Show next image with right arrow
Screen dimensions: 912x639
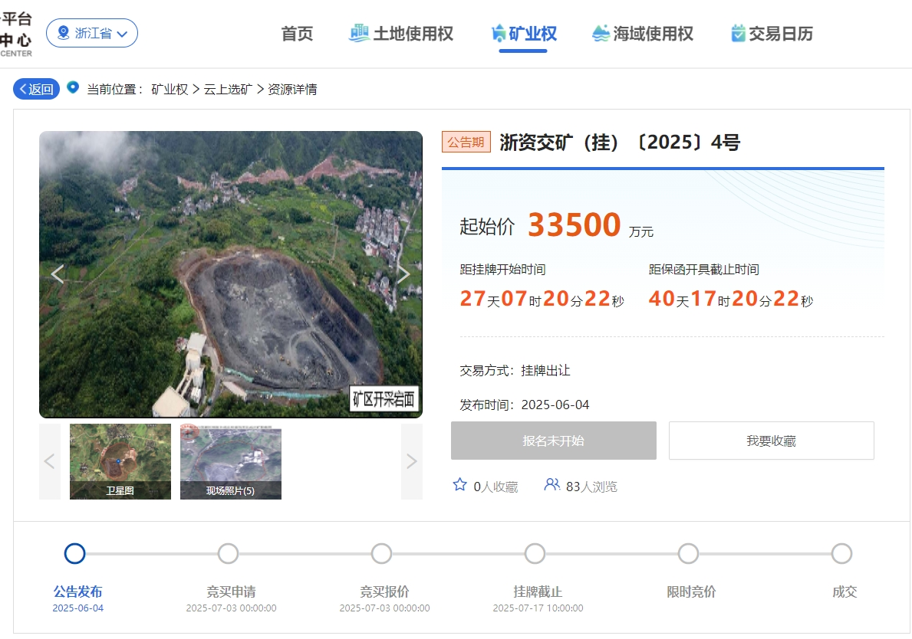(403, 274)
